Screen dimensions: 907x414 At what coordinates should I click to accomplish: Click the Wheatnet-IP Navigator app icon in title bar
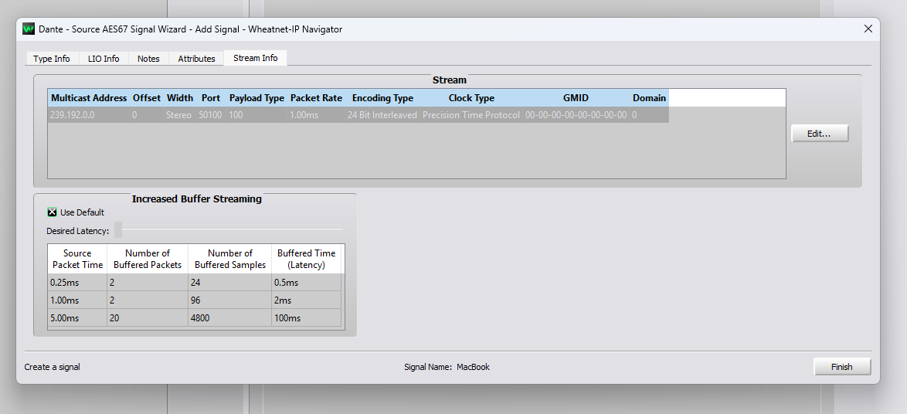(x=29, y=29)
